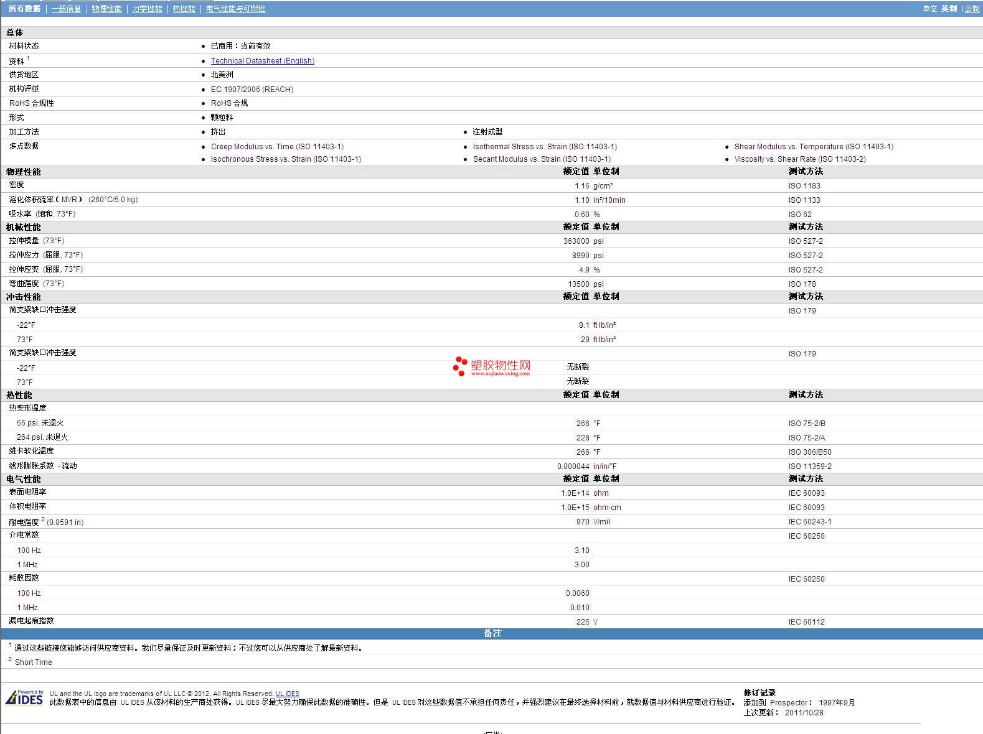Image resolution: width=983 pixels, height=734 pixels.
Task: Follow the UL IDES footer link
Action: (x=287, y=694)
